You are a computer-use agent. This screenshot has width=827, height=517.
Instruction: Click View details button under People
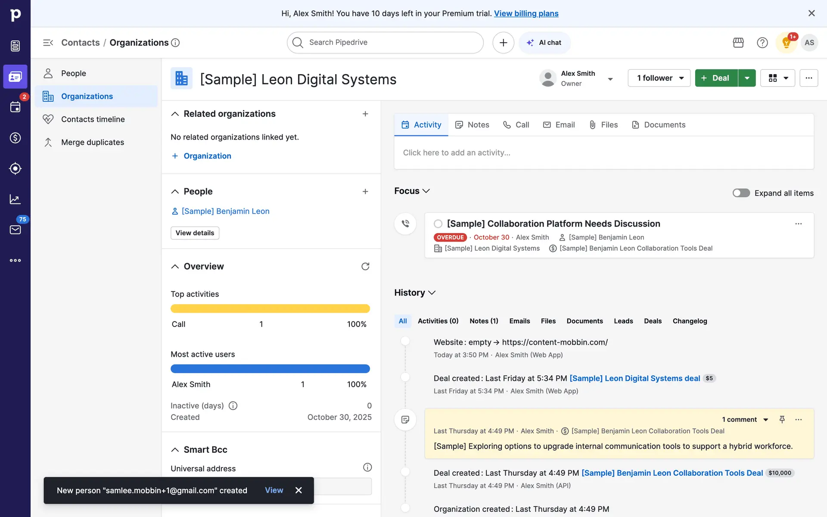[195, 233]
